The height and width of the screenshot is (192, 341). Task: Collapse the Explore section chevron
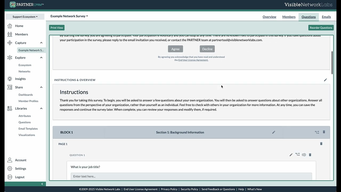(41, 58)
